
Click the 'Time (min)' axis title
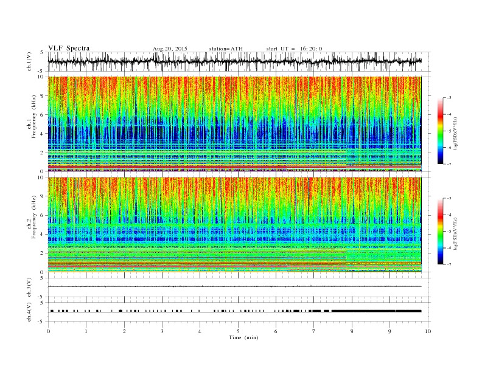(243, 337)
